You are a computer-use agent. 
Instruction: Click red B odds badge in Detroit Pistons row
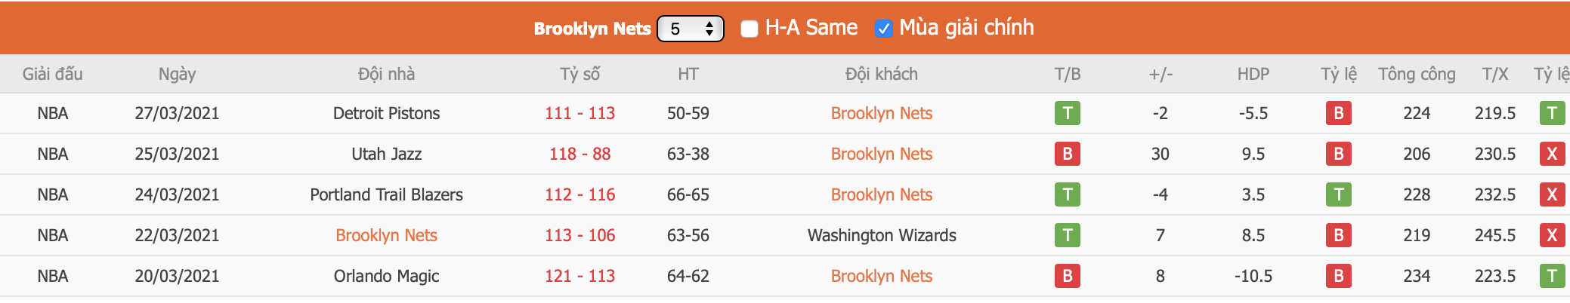pyautogui.click(x=1338, y=113)
